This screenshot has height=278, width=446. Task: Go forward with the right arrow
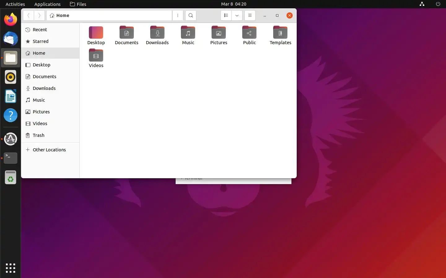point(39,15)
